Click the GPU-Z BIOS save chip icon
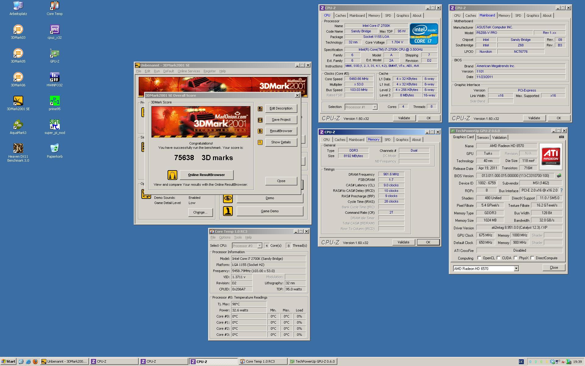Viewport: 585px width, 366px height. point(559,176)
